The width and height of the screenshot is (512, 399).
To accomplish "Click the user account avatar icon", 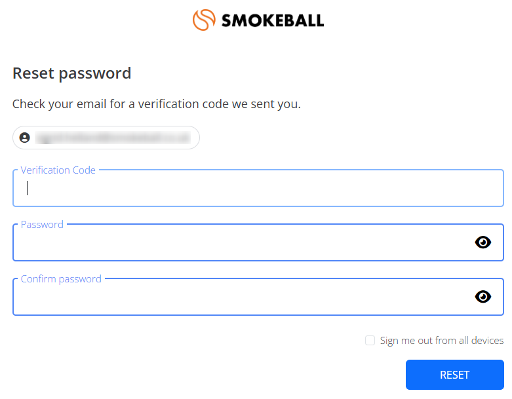I will tap(24, 138).
